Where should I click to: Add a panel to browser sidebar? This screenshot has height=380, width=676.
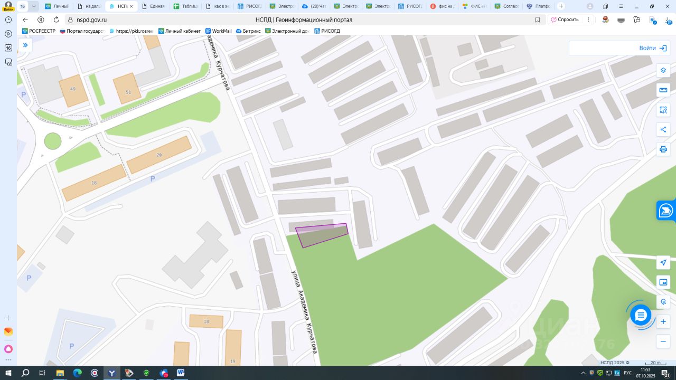tap(8, 318)
